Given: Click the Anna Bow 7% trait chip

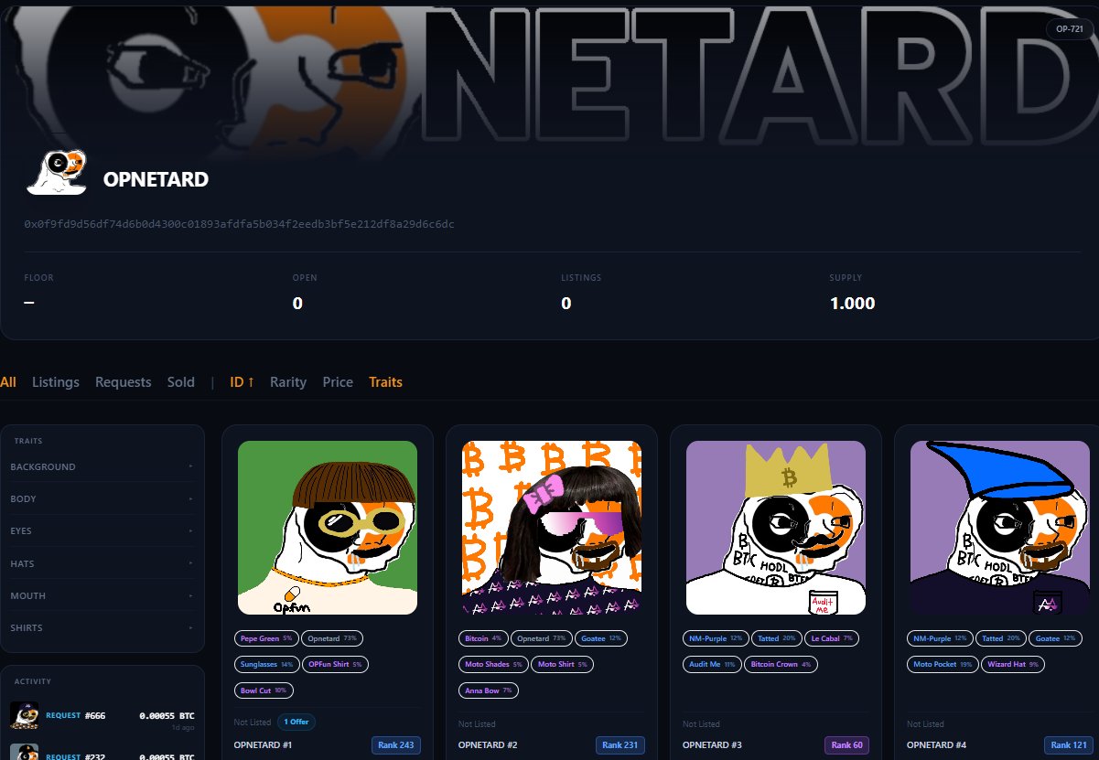Looking at the screenshot, I should pos(489,690).
